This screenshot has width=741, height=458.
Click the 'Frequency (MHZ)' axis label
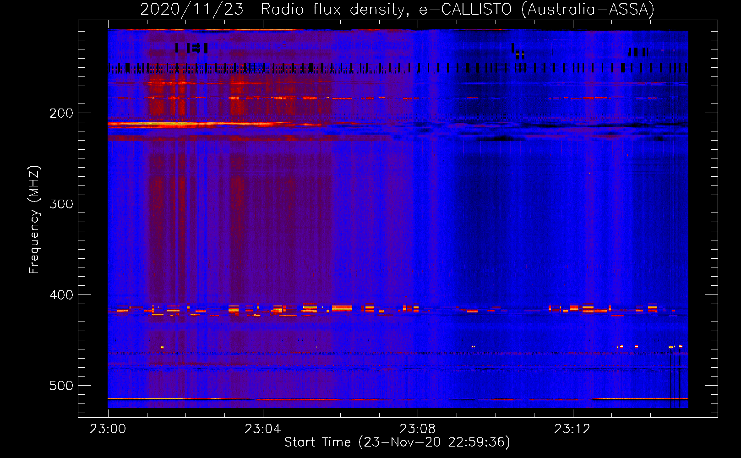[x=34, y=220]
